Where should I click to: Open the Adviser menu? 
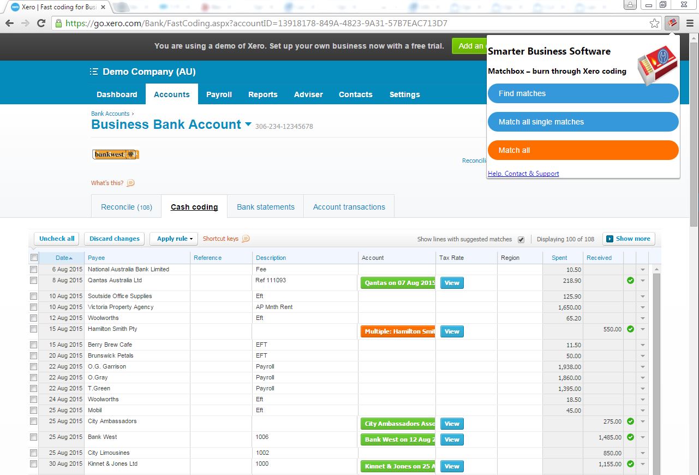coord(308,94)
